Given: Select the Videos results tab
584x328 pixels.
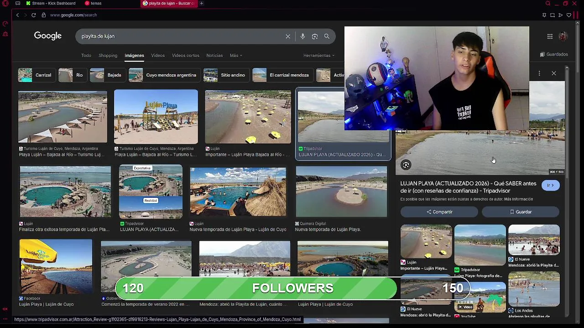Looking at the screenshot, I should coord(158,56).
